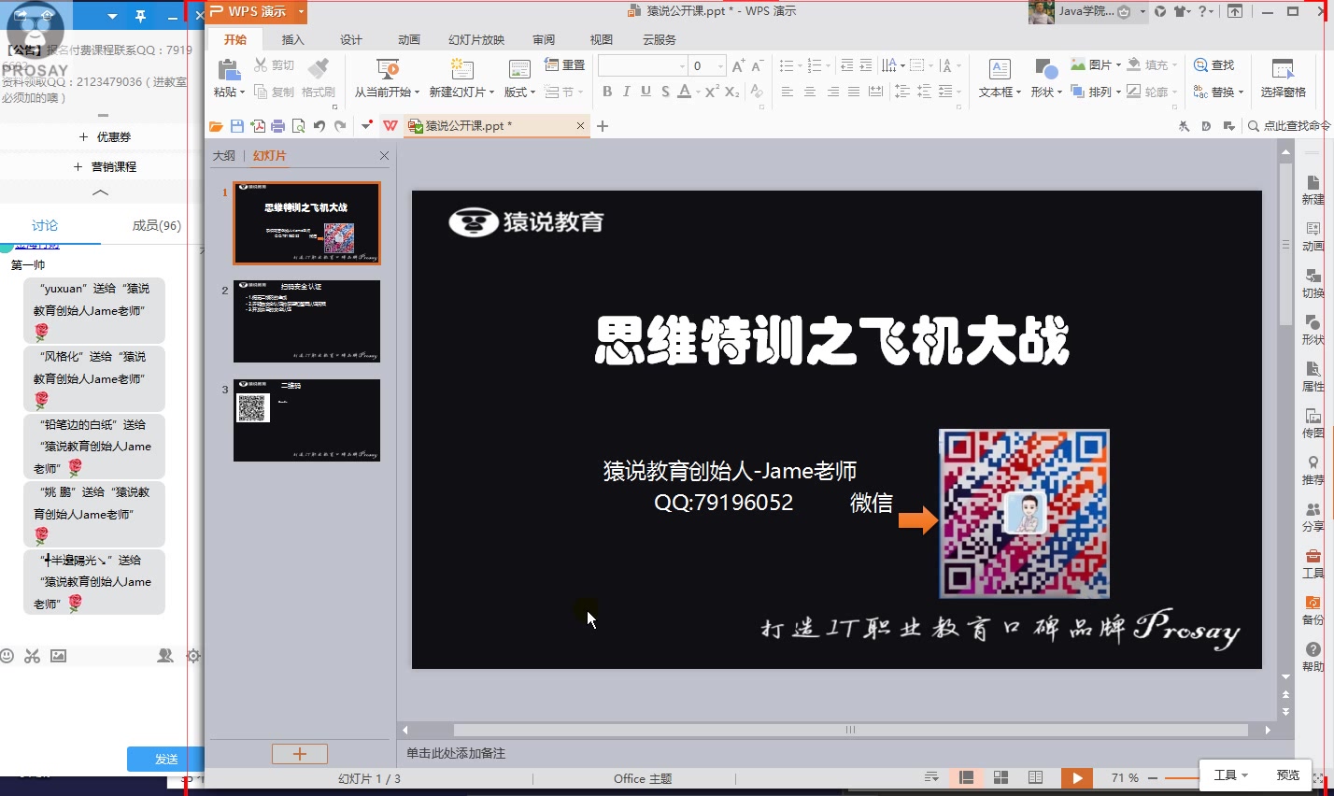Image resolution: width=1334 pixels, height=796 pixels.
Task: Open the font size dropdown
Action: click(720, 65)
